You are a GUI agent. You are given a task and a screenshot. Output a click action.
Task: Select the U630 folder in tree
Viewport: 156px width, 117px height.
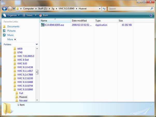click(x=20, y=49)
